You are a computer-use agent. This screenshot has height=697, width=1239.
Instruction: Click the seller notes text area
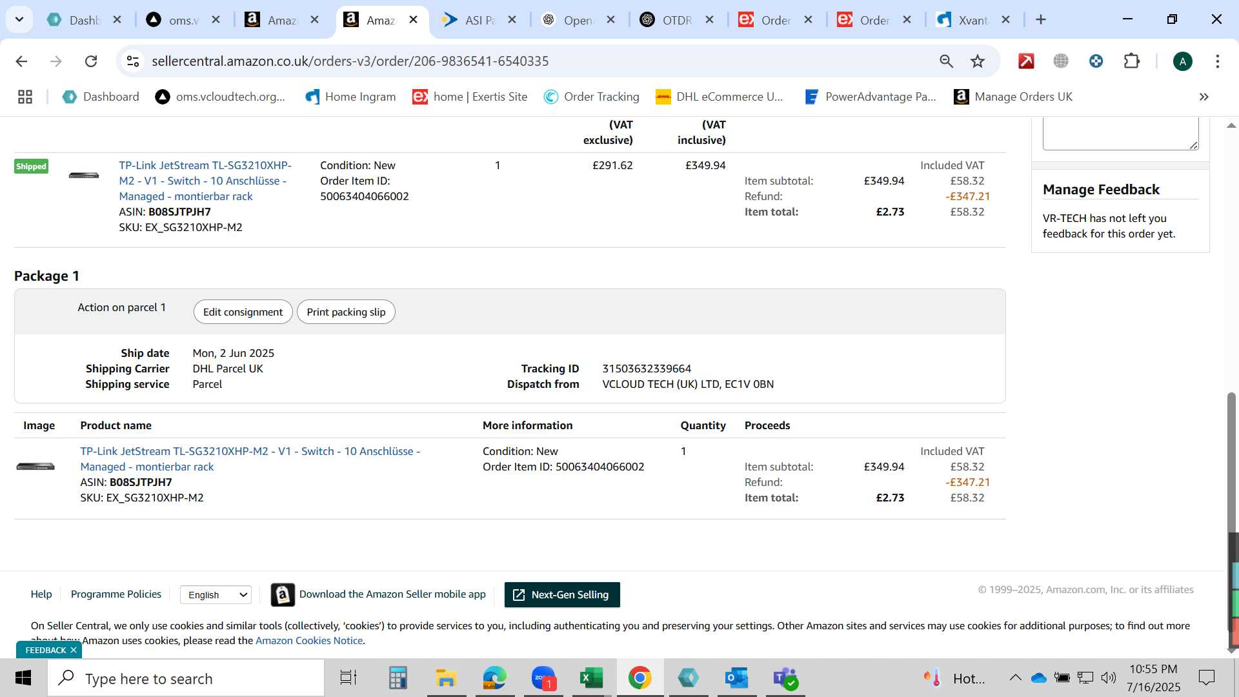[x=1120, y=134]
